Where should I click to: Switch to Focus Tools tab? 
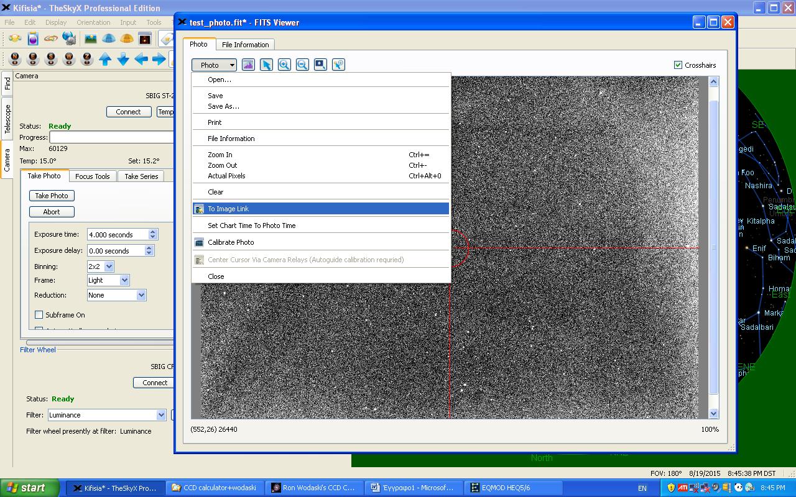click(92, 176)
